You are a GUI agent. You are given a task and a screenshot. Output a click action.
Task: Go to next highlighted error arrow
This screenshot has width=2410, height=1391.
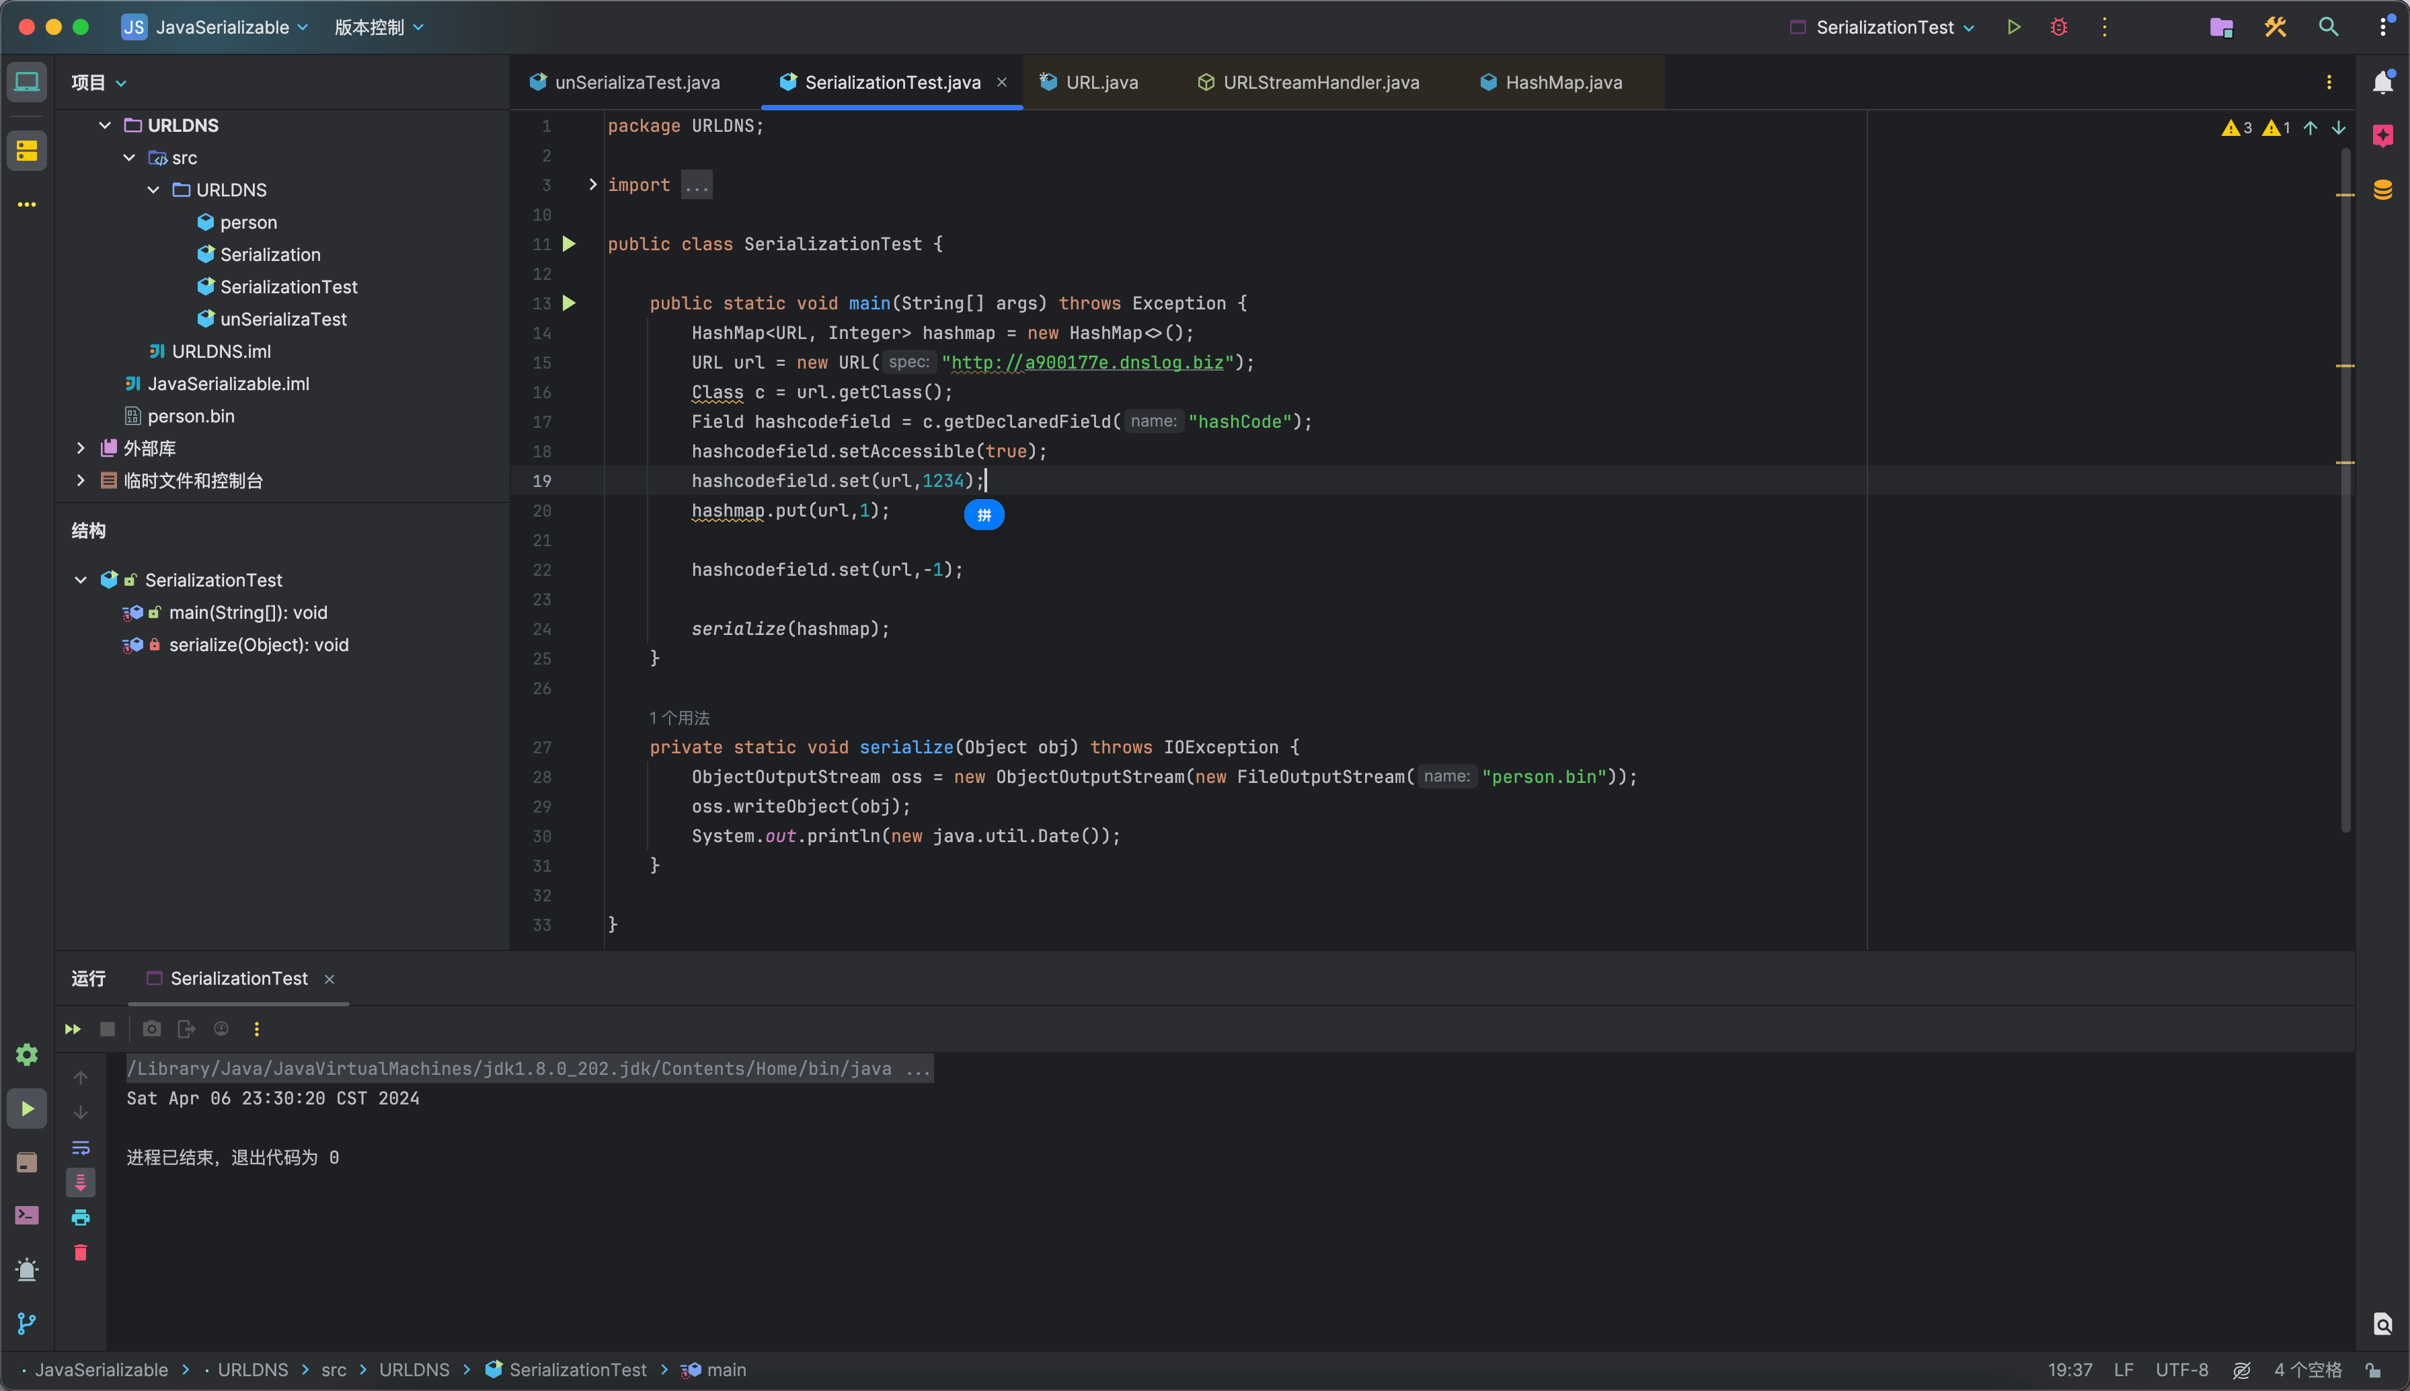(x=2339, y=128)
